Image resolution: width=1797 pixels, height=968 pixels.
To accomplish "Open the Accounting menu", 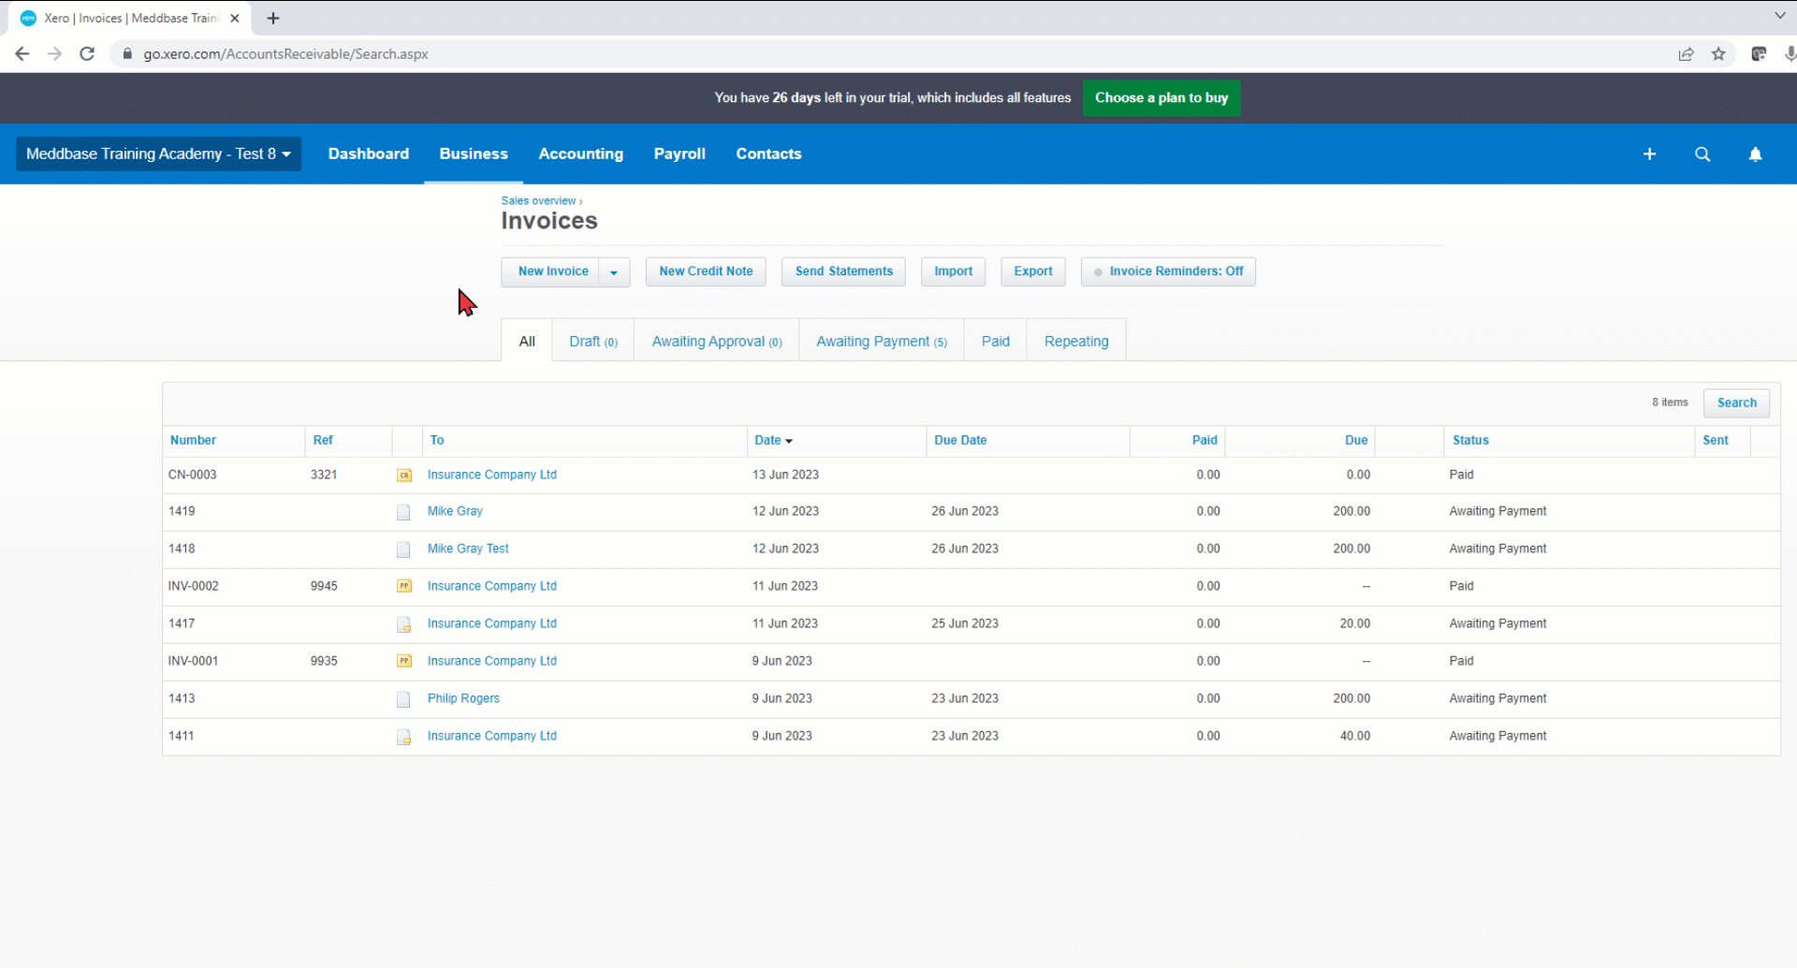I will coord(580,154).
